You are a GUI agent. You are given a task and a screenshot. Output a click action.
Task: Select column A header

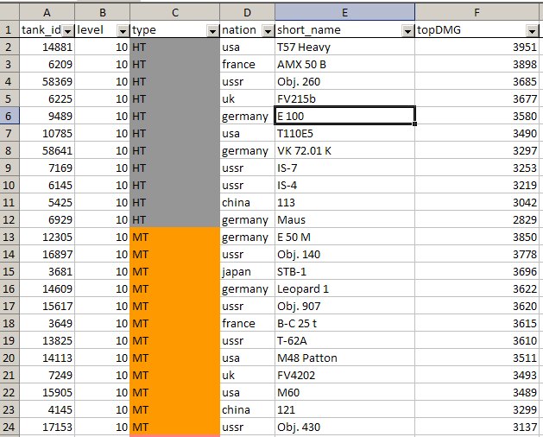(x=47, y=12)
